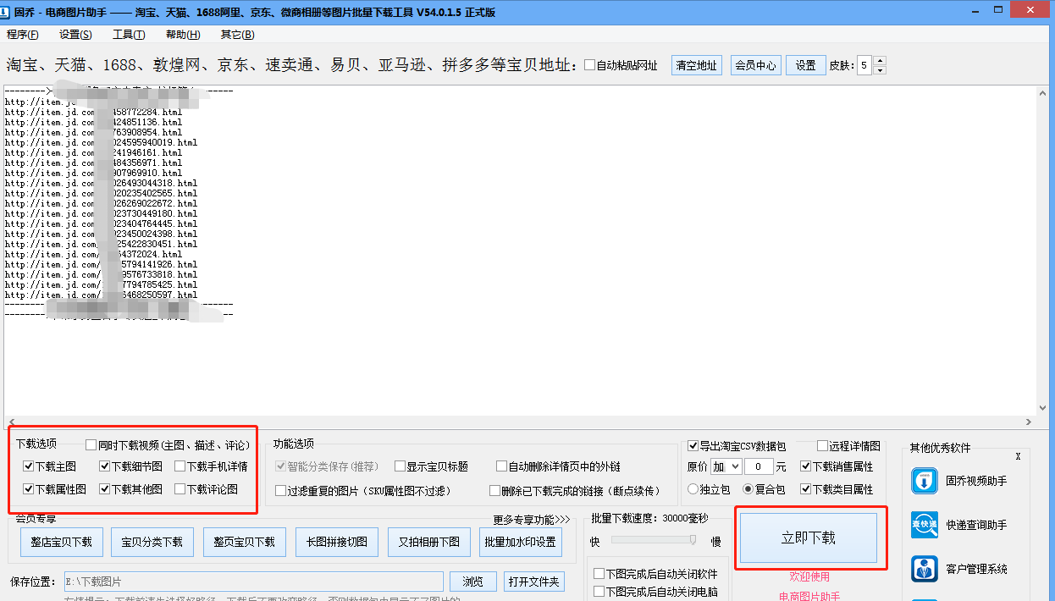The image size is (1055, 601).
Task: Expand 更多专享功能>>> link
Action: (531, 520)
